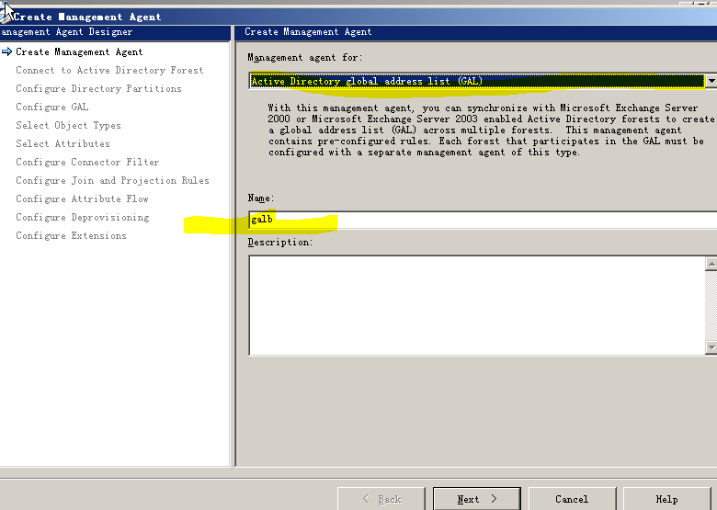717x510 pixels.
Task: Select Configure GAL step
Action: [51, 107]
